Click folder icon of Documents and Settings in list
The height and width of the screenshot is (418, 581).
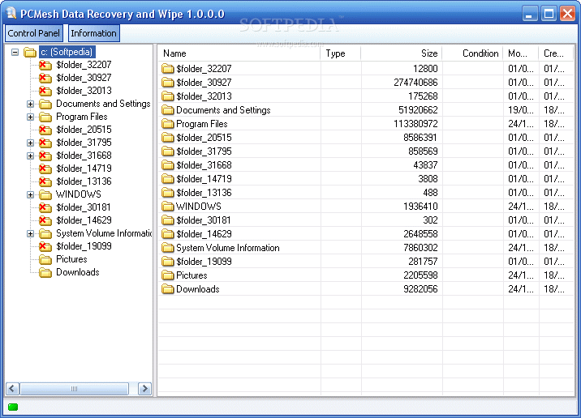[168, 110]
